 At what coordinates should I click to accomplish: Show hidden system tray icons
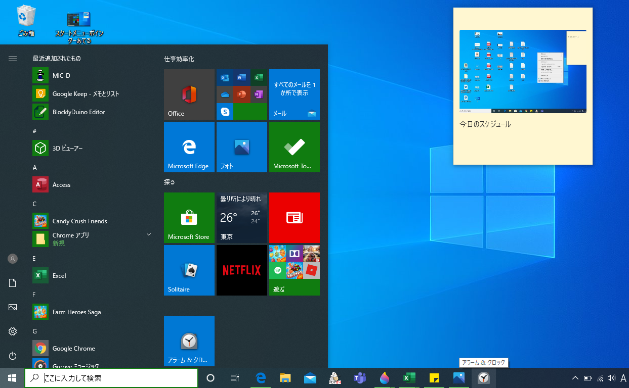click(x=575, y=378)
